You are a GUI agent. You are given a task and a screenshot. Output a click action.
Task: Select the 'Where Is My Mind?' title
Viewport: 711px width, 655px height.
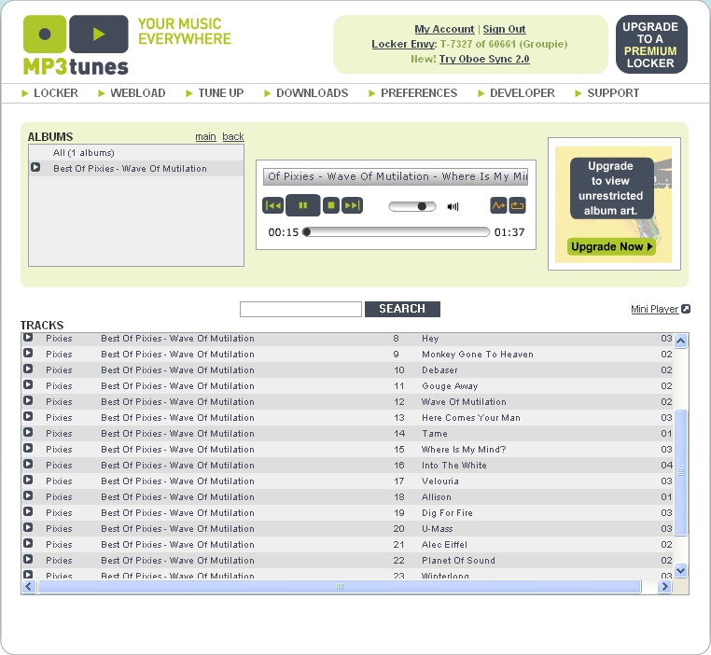tap(464, 449)
